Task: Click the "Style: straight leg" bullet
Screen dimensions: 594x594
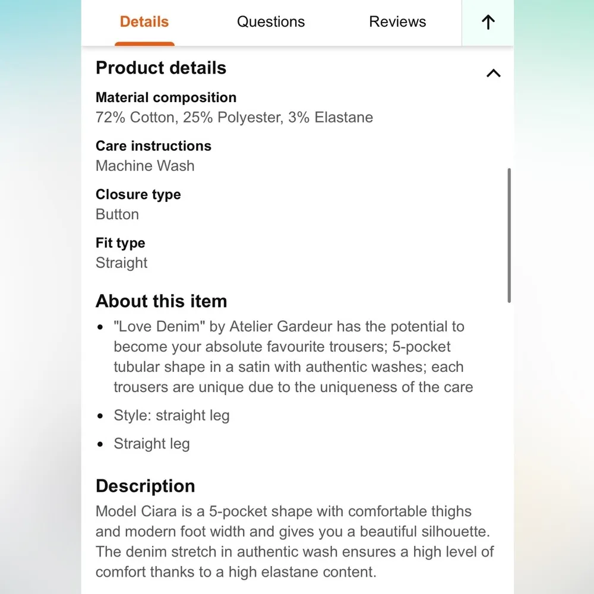Action: 171,415
